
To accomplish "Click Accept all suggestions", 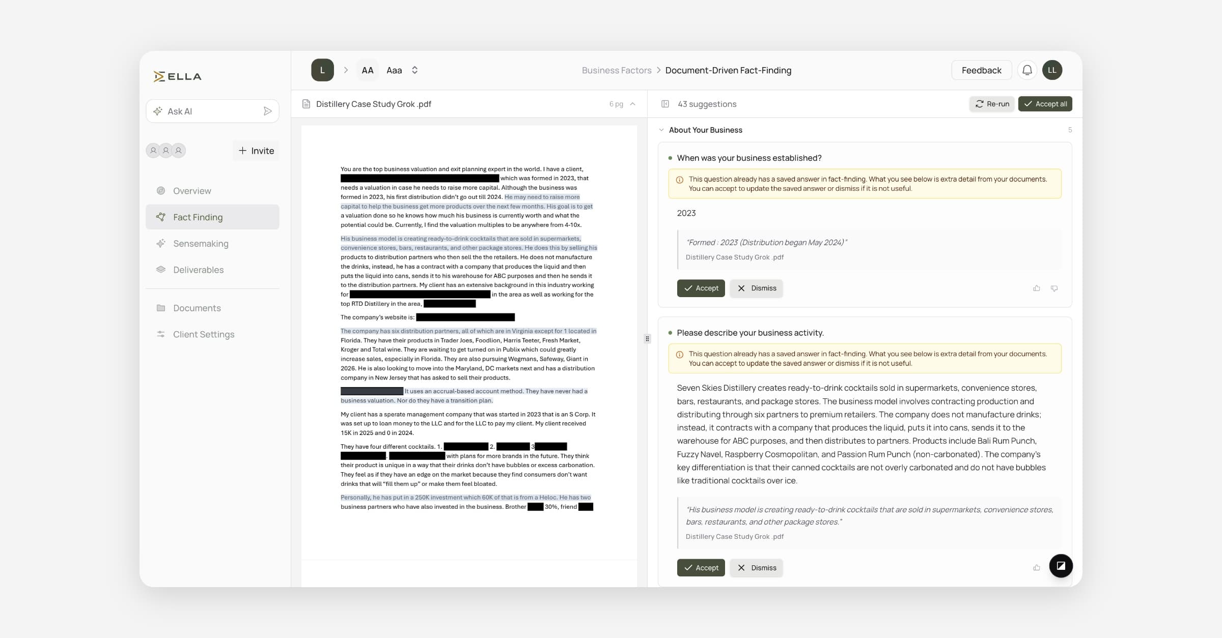I will click(1045, 104).
